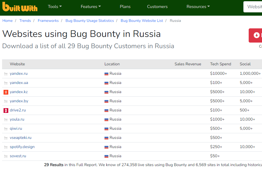
Task: Open the Plans page
Action: pos(125,7)
